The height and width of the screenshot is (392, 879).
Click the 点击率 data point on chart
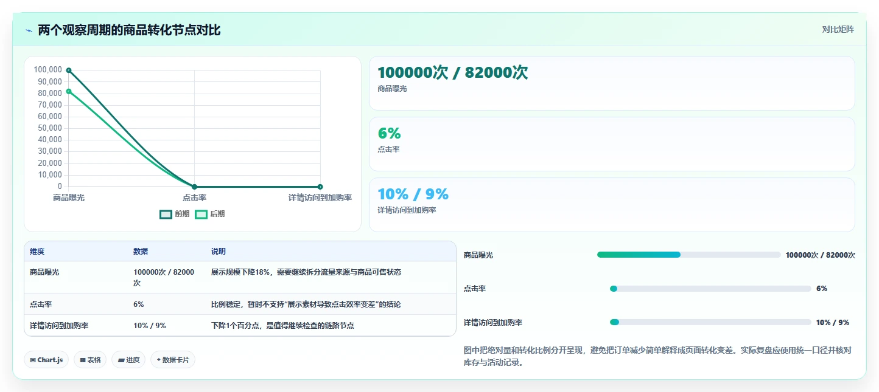point(194,187)
